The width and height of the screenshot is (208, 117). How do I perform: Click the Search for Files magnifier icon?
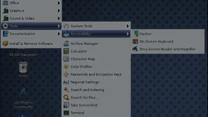coord(66,97)
